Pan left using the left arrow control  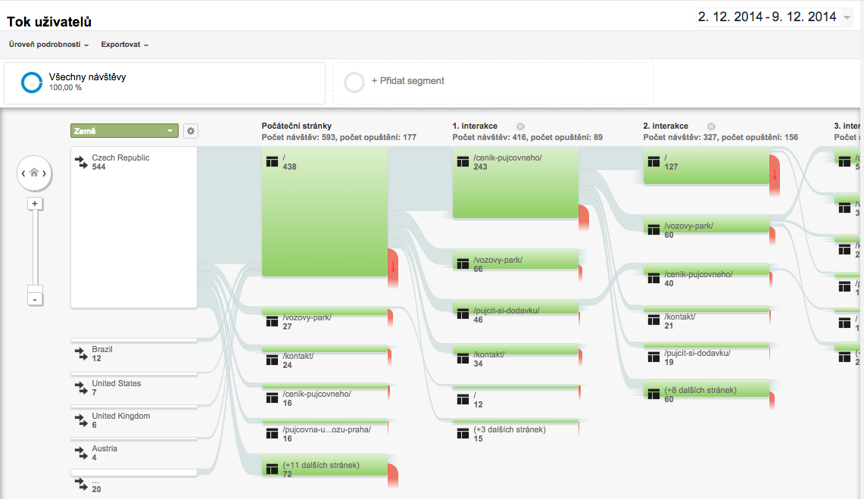[23, 174]
